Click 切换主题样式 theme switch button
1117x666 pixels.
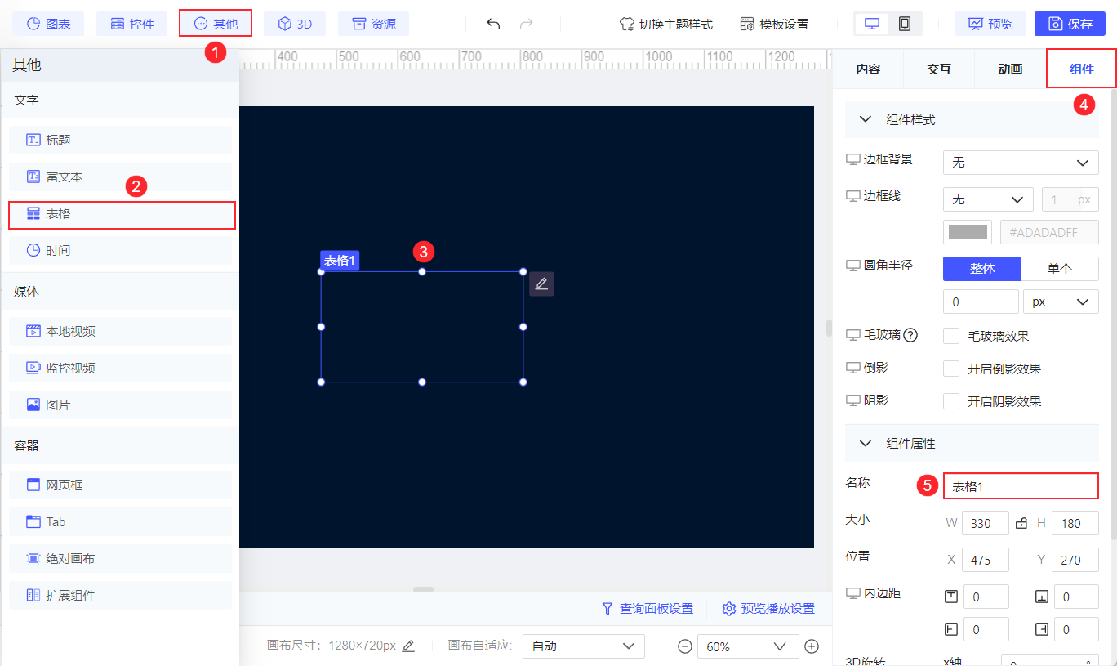pyautogui.click(x=666, y=24)
